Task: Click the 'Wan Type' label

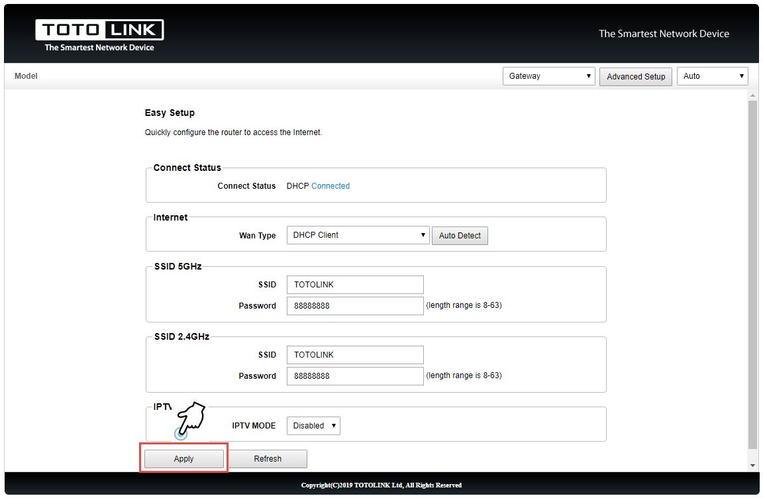Action: (258, 235)
